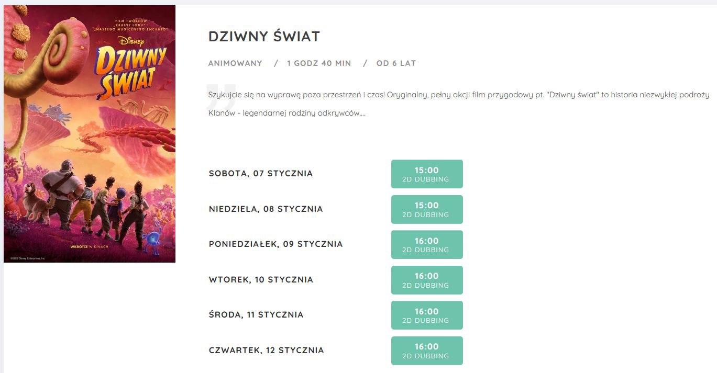Choose Monday 09 stycznia 16:00 screening
This screenshot has height=373, width=717.
pos(427,245)
